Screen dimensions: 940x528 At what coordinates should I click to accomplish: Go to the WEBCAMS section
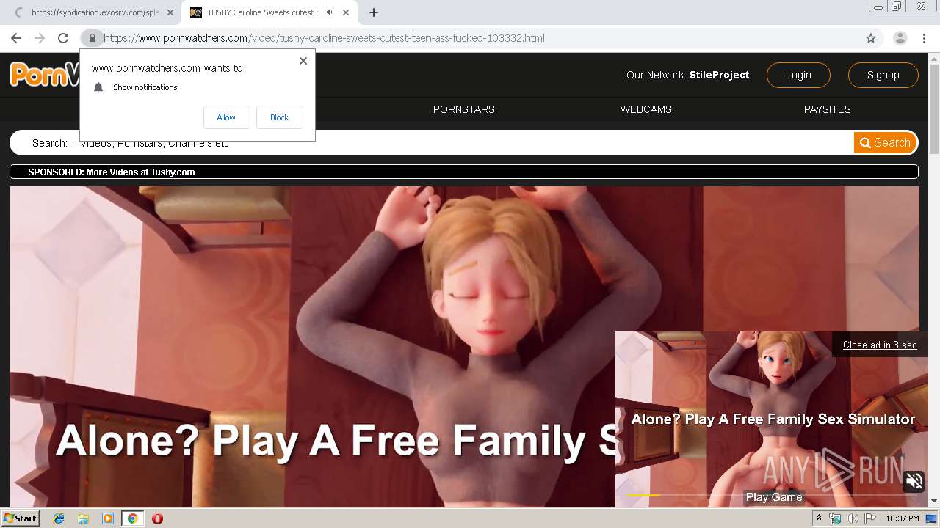click(646, 109)
